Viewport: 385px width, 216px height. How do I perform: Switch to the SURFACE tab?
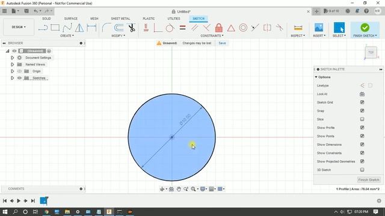(x=71, y=19)
